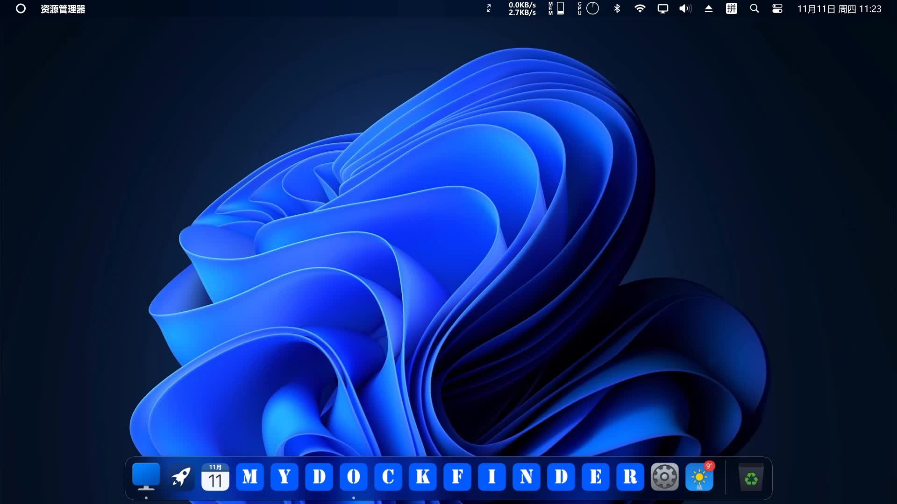This screenshot has width=897, height=504.
Task: Click the eject icon in menu bar
Action: pos(708,8)
